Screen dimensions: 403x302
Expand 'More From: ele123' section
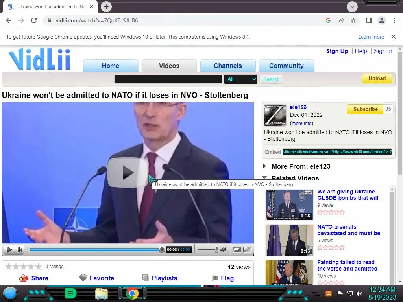[x=264, y=166]
